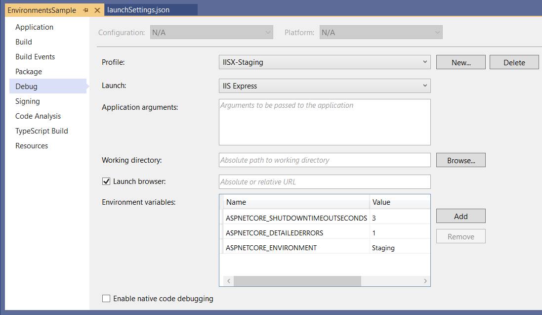Expand the Configuration dropdown
Viewport: 542px width, 315px height.
211,32
